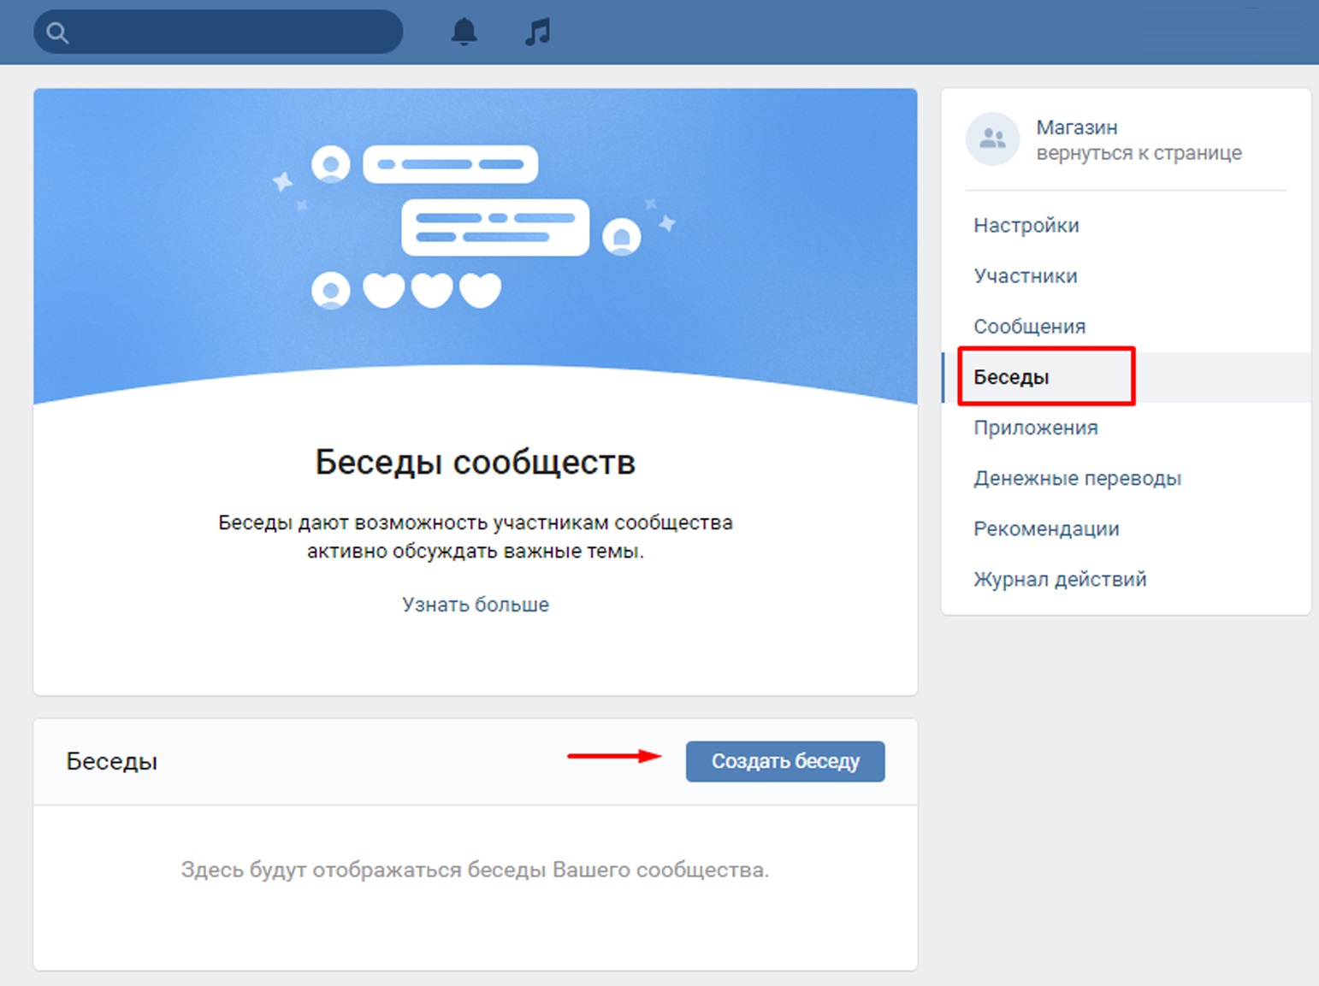1319x986 pixels.
Task: Open Настройки in the sidebar menu
Action: (1026, 226)
